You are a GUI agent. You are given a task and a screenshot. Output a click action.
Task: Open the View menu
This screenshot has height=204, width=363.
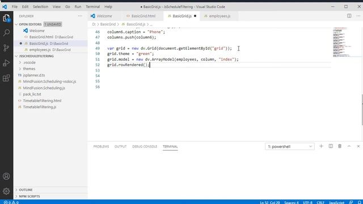tap(57, 7)
